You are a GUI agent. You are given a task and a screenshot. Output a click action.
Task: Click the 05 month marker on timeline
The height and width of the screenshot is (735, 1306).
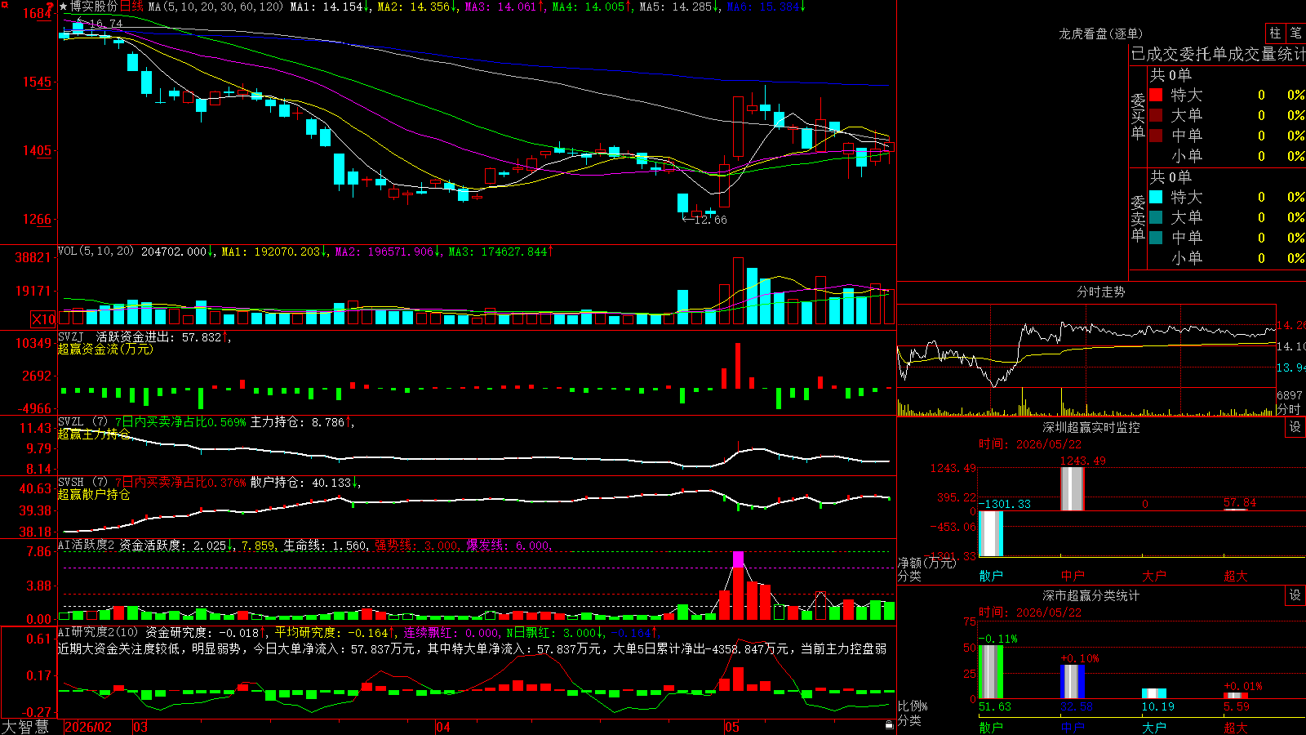point(732,727)
